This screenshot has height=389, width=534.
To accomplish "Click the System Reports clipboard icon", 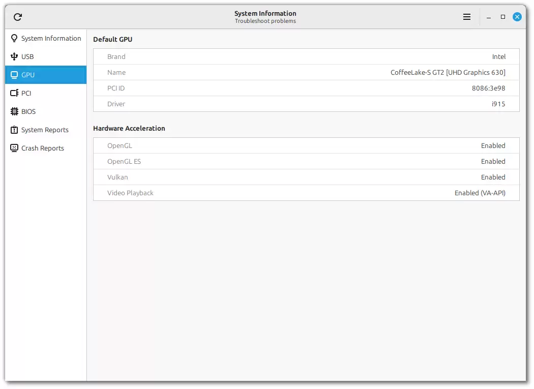I will pyautogui.click(x=14, y=130).
